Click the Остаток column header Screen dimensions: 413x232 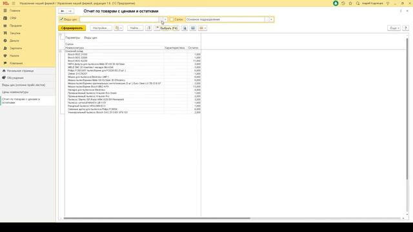(x=194, y=48)
